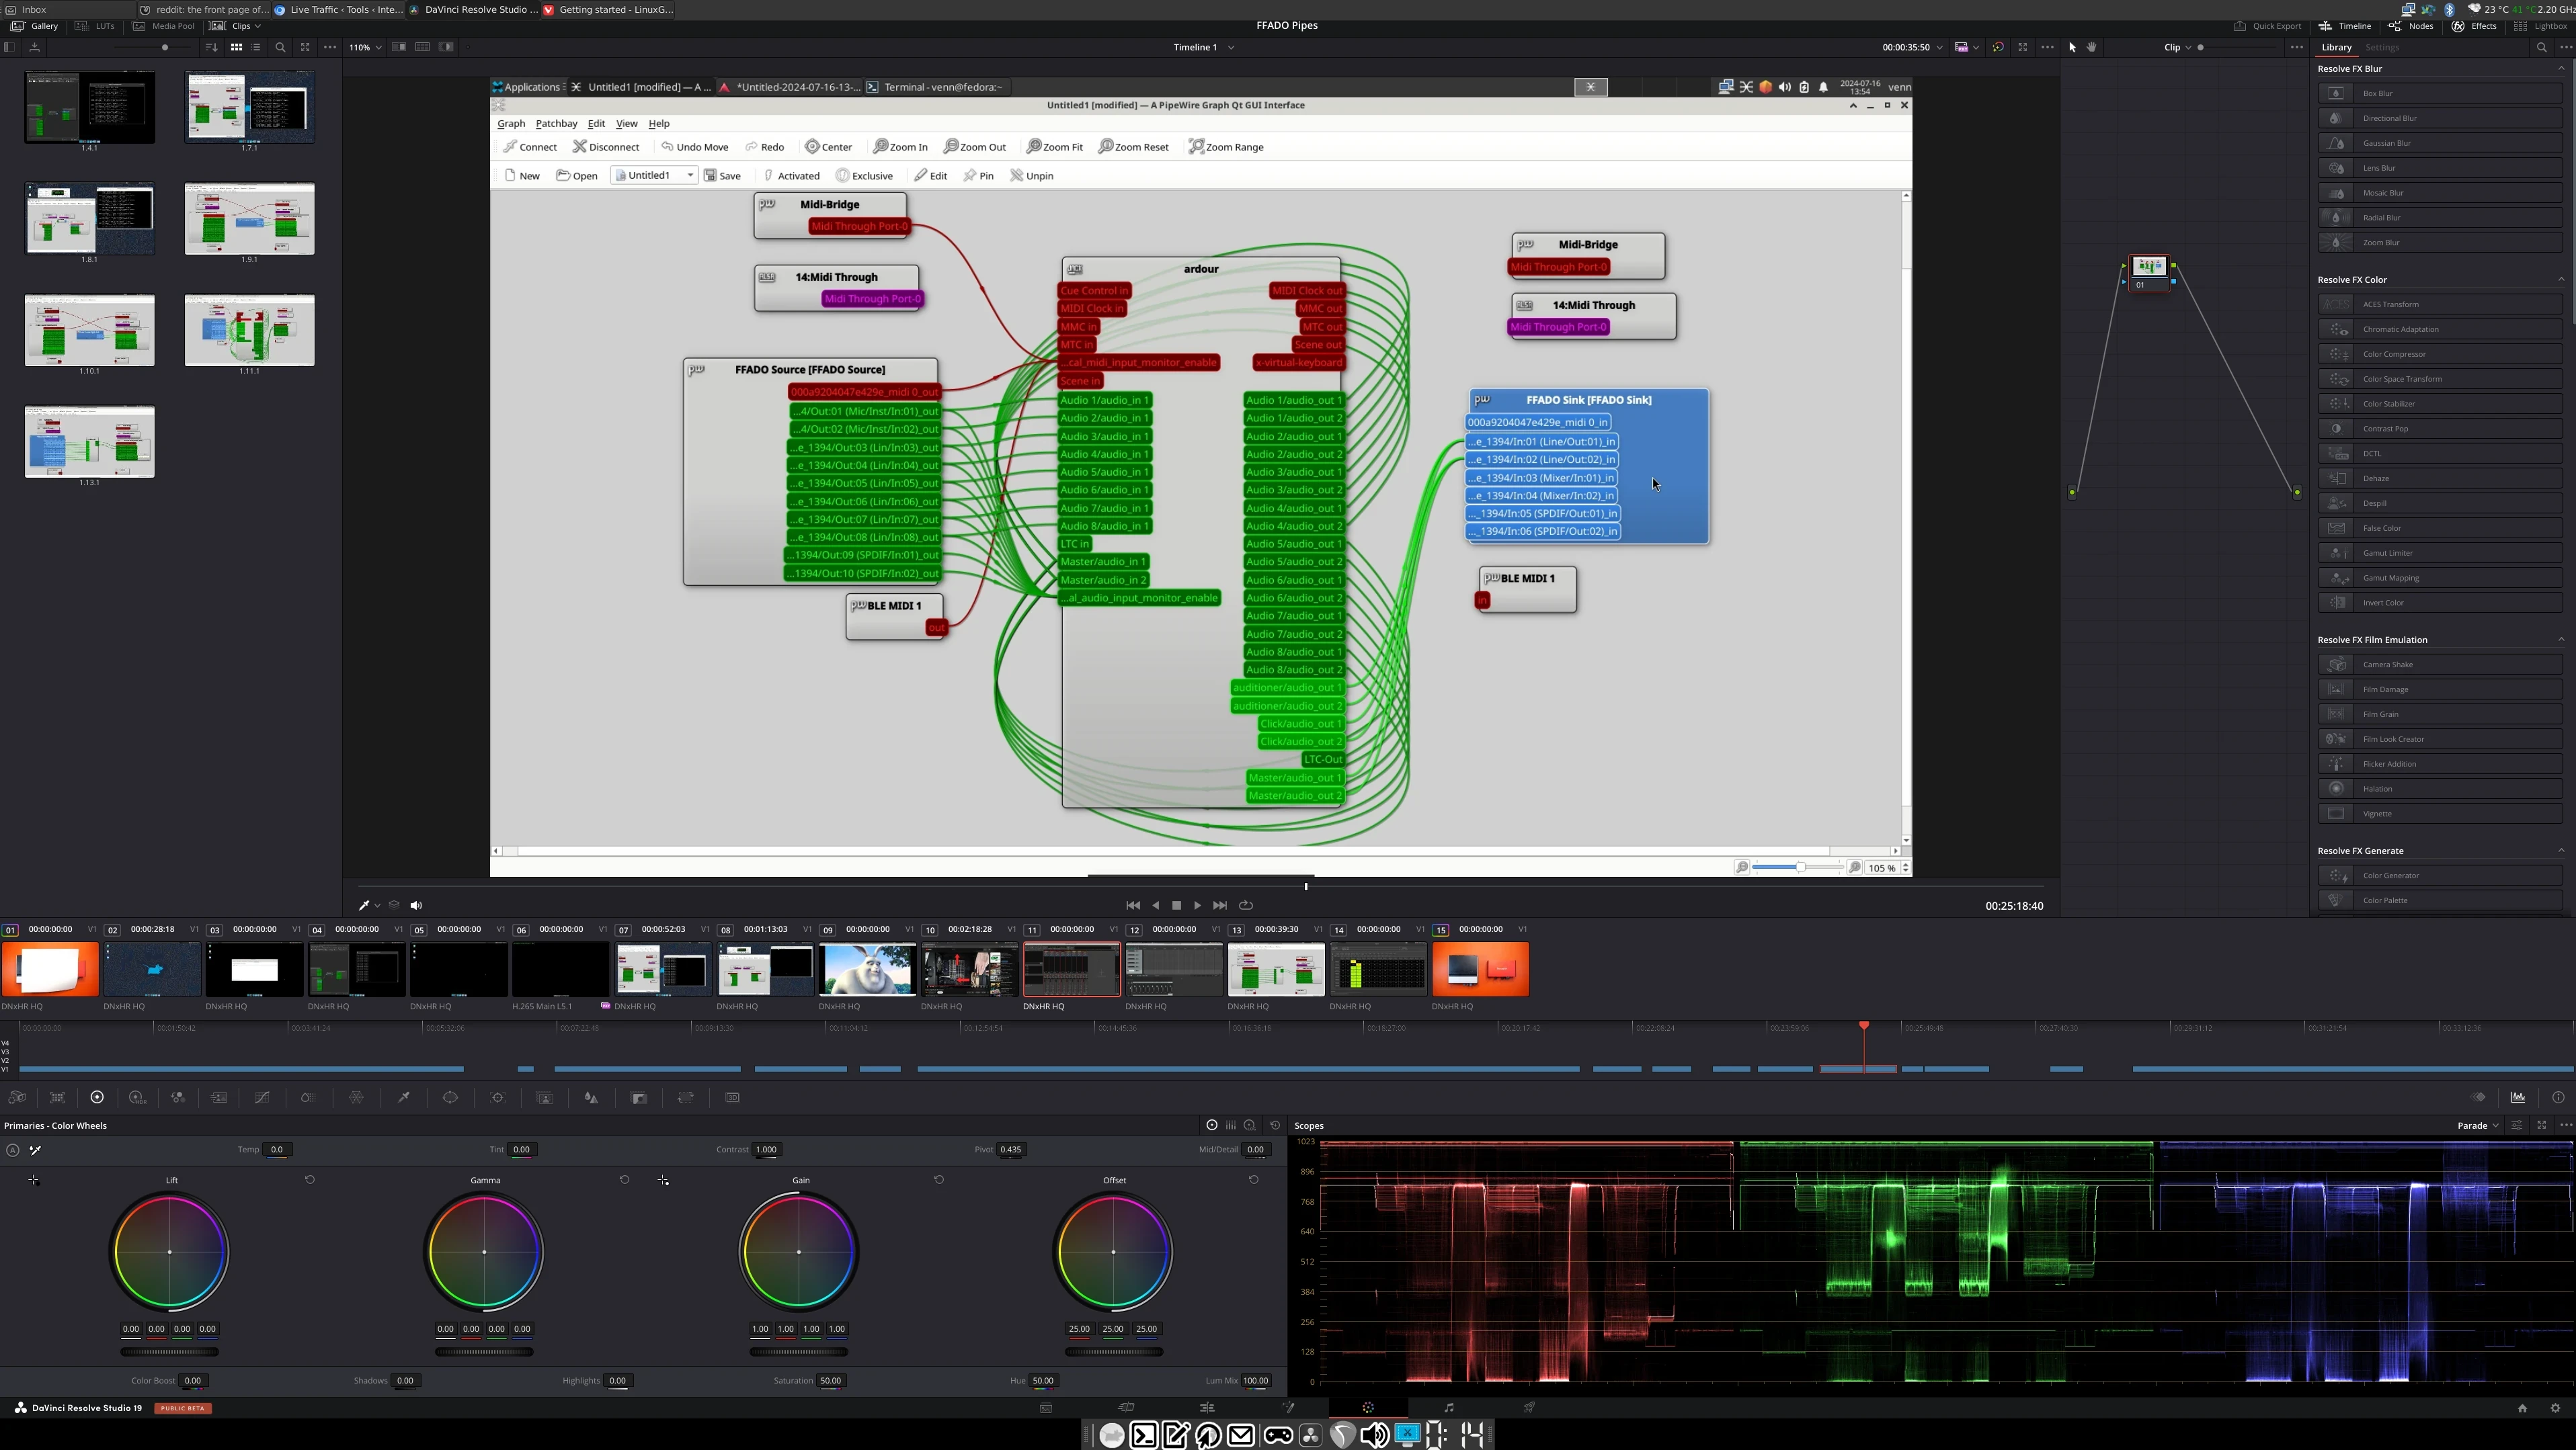Open the RGB Mixer palette
Viewport: 2576px width, 1450px height.
click(x=178, y=1098)
